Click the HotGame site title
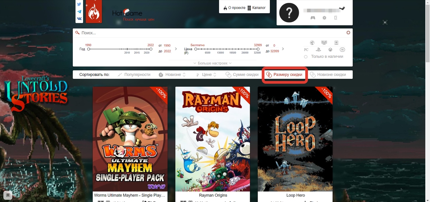430x202 pixels. 127,13
